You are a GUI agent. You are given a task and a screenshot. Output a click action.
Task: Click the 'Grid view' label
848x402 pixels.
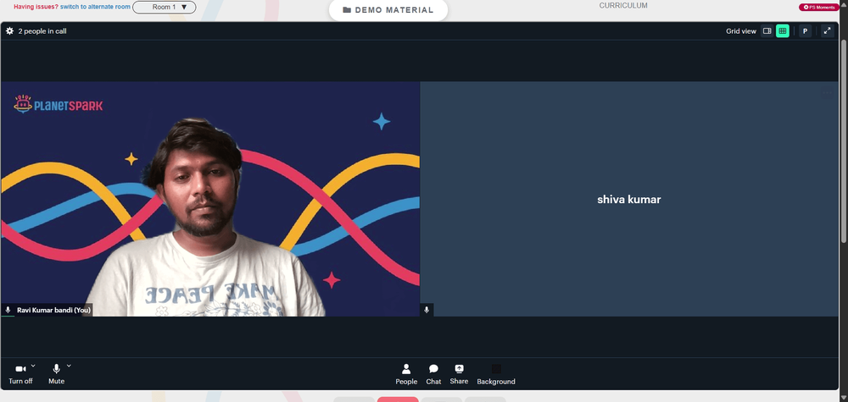point(741,31)
